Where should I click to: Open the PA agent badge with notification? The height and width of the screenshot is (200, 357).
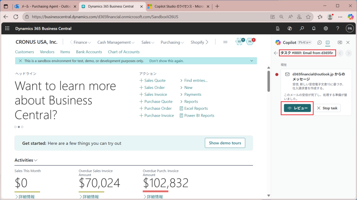(x=250, y=41)
